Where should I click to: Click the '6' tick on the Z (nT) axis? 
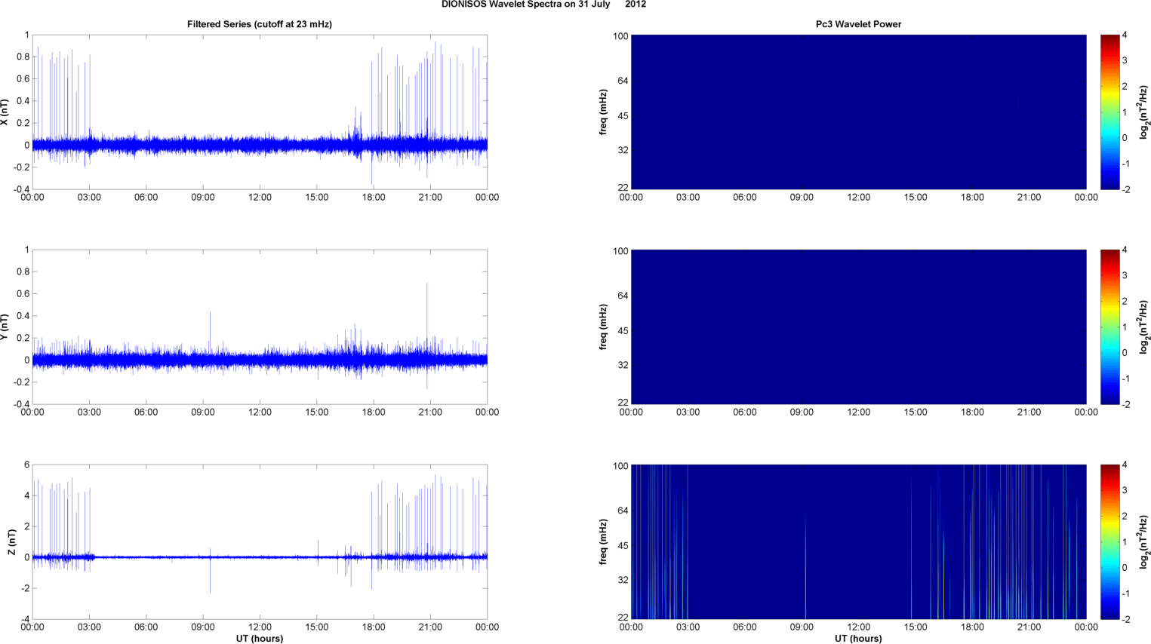click(x=26, y=465)
